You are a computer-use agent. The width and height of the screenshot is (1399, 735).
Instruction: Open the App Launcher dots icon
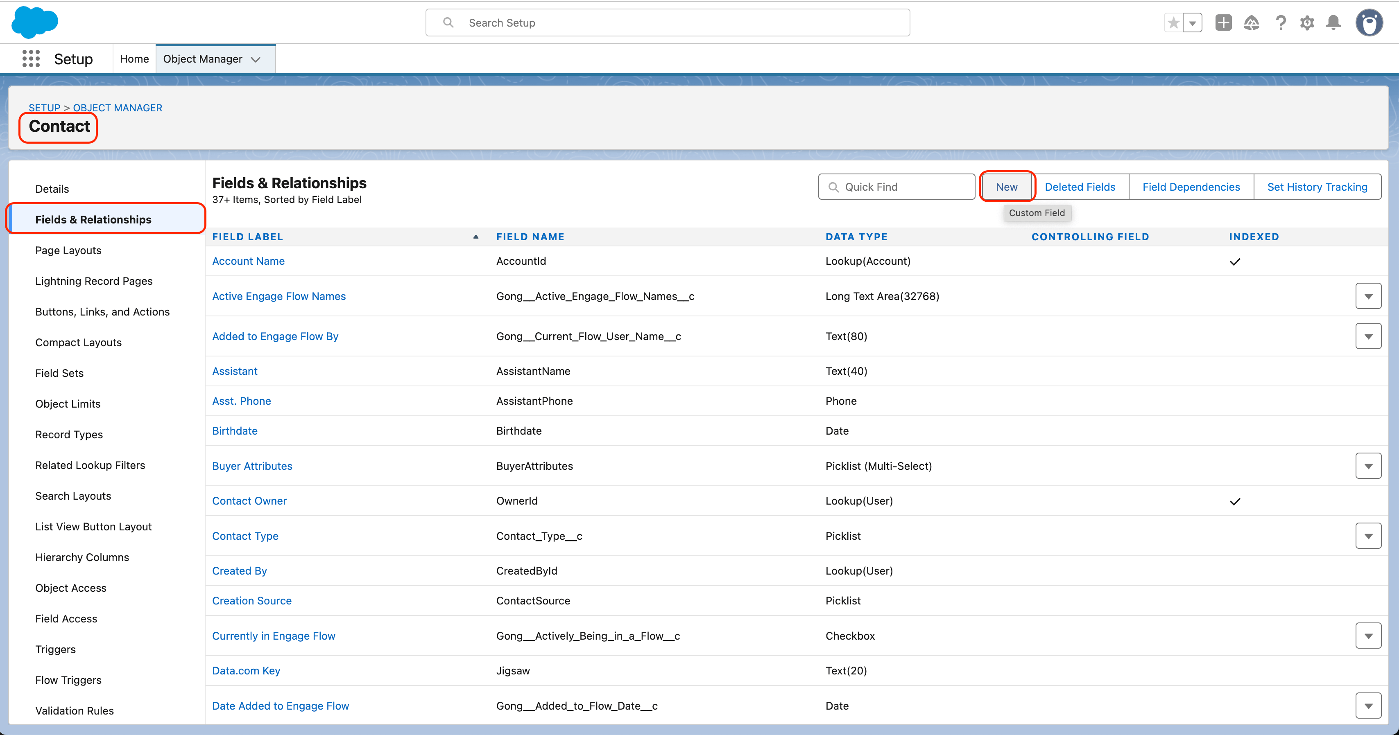pyautogui.click(x=31, y=59)
